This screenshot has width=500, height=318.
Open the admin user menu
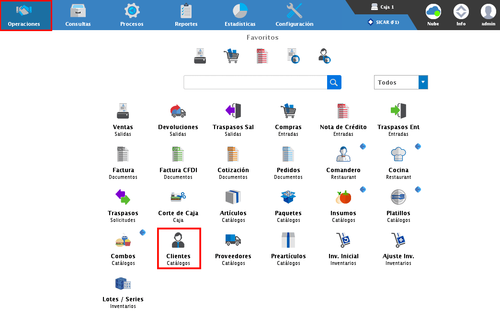(488, 14)
